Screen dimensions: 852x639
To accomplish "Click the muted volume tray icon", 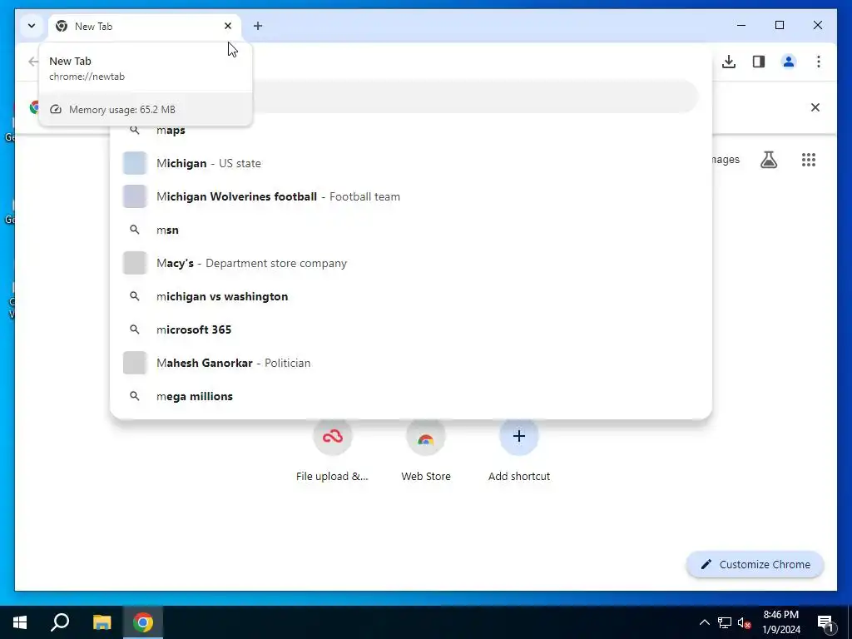I will (745, 622).
